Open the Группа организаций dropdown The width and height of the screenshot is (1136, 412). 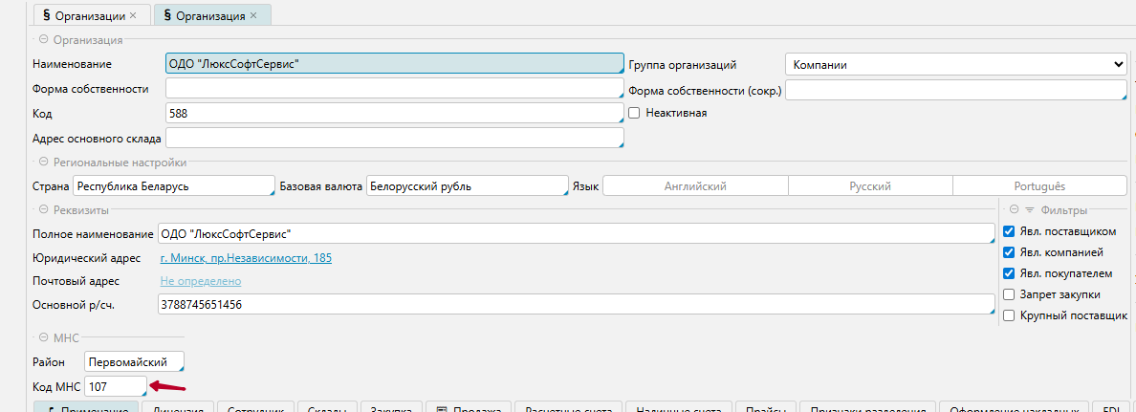tap(956, 65)
